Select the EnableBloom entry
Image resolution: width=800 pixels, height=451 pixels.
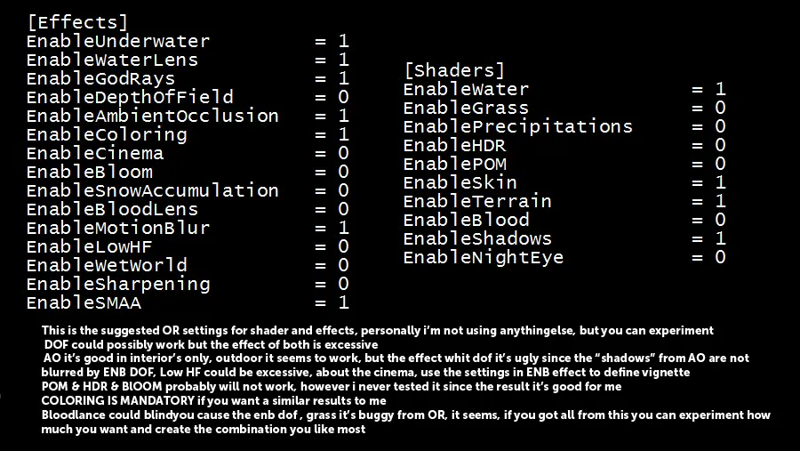[188, 172]
